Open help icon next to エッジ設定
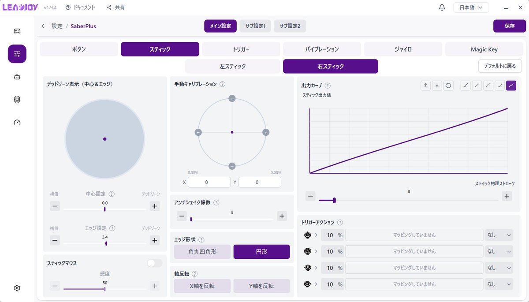This screenshot has height=302, width=529. point(112,228)
